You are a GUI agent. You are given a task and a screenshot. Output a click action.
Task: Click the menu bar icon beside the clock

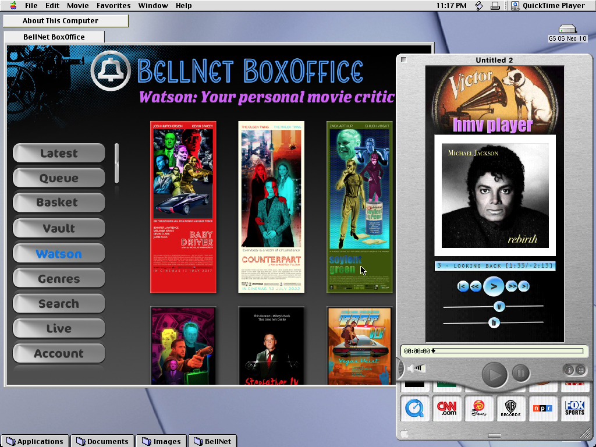479,6
